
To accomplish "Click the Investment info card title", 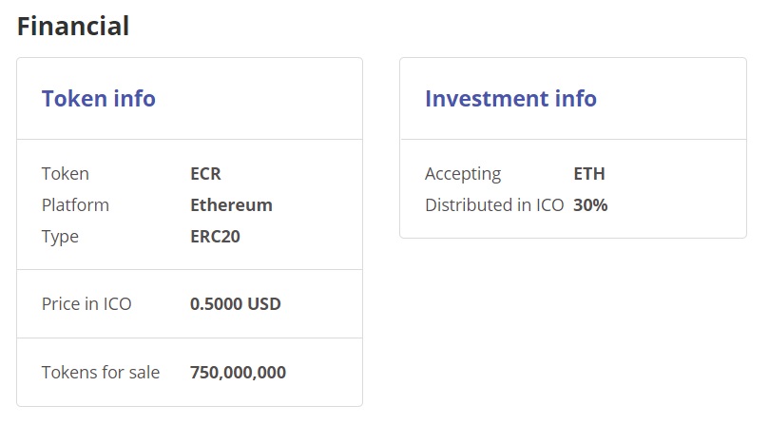I will (x=510, y=98).
